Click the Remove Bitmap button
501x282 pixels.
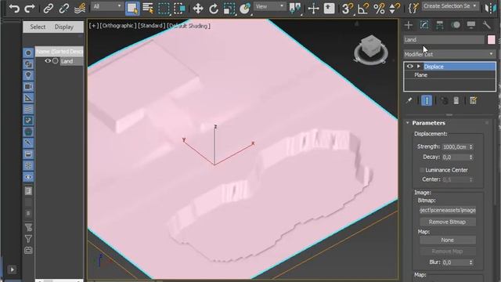[x=447, y=222]
